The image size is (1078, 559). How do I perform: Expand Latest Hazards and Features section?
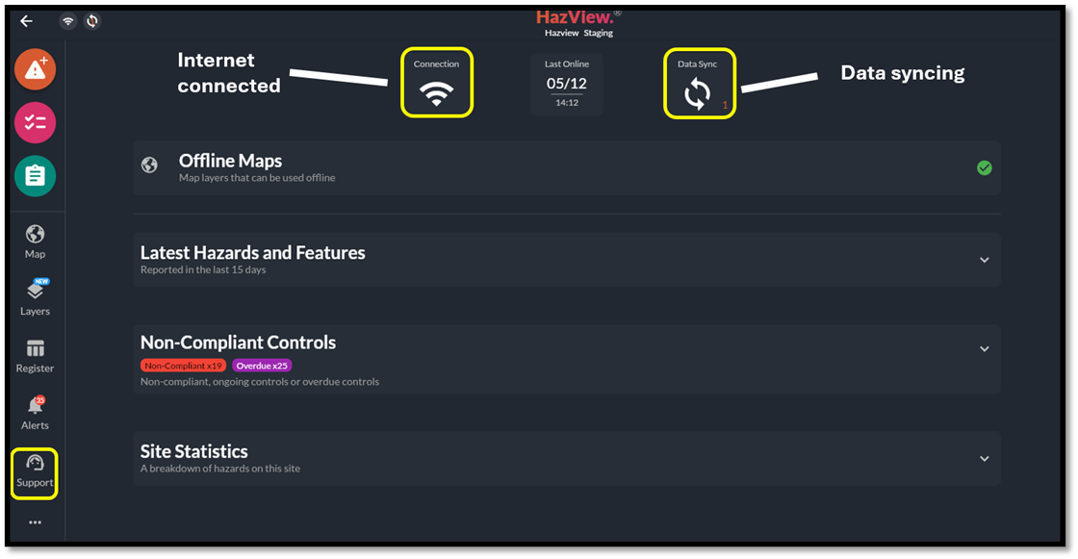984,260
